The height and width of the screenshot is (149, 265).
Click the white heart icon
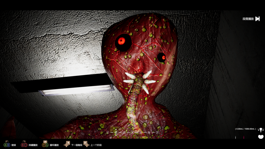click(x=261, y=137)
